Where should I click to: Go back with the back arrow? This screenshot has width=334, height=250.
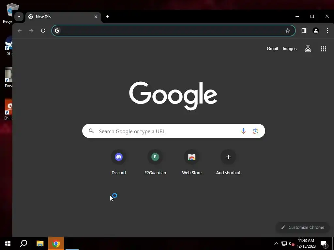click(20, 31)
